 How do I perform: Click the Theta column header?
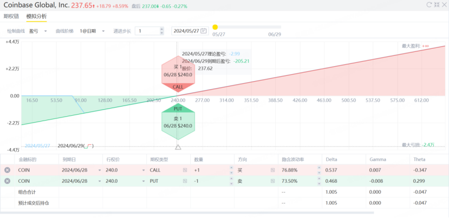[419, 160]
